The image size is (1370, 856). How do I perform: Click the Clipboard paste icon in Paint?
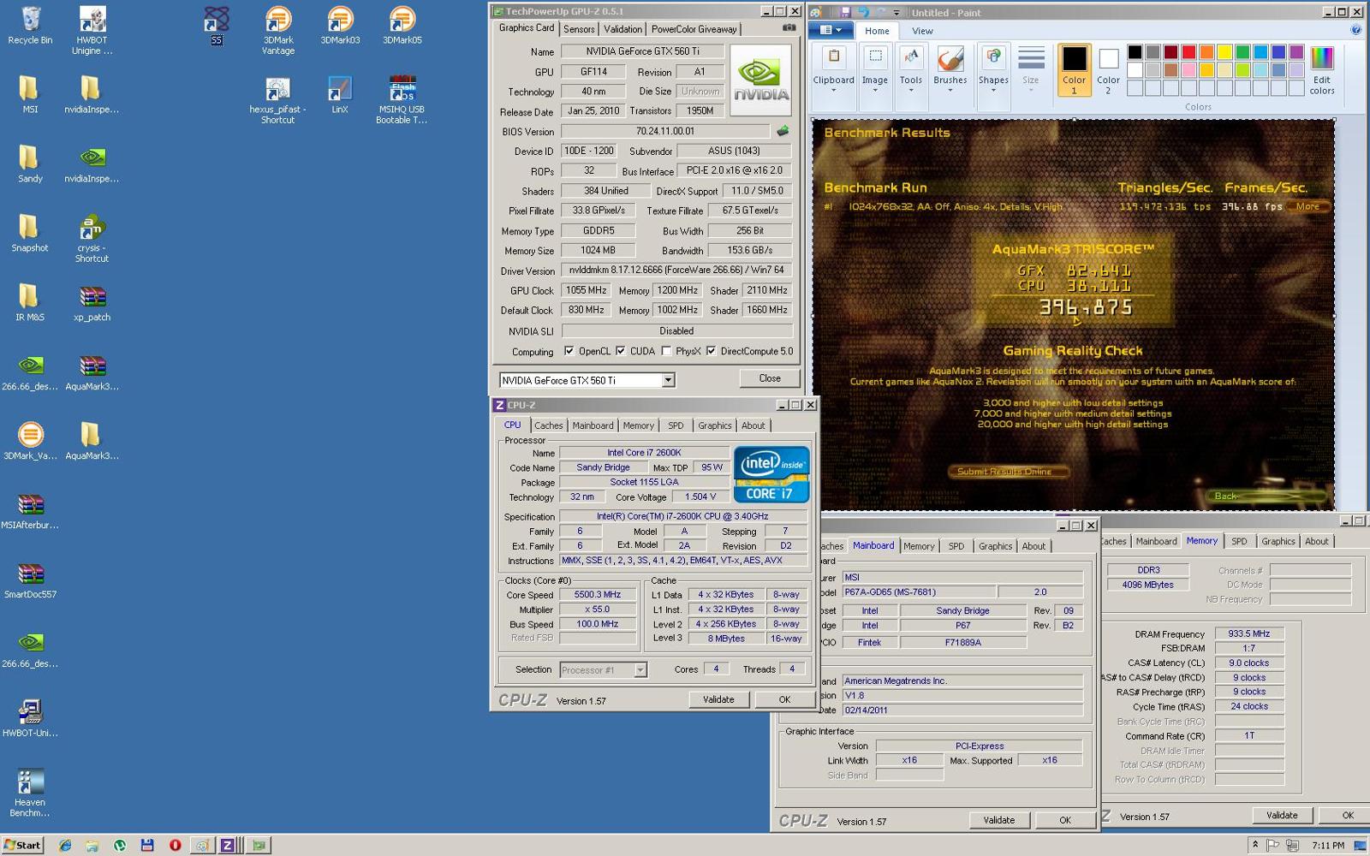click(833, 57)
